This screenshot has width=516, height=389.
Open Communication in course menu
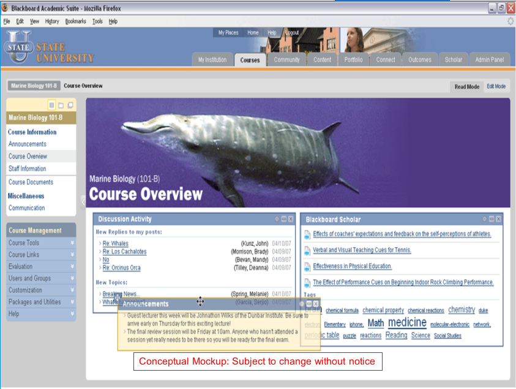27,208
